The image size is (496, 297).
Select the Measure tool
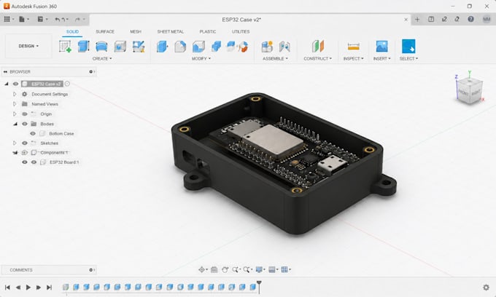point(353,47)
